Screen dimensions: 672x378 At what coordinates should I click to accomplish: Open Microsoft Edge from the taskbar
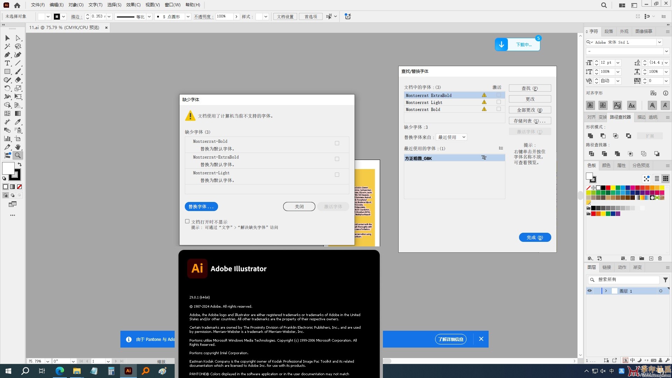(60, 371)
